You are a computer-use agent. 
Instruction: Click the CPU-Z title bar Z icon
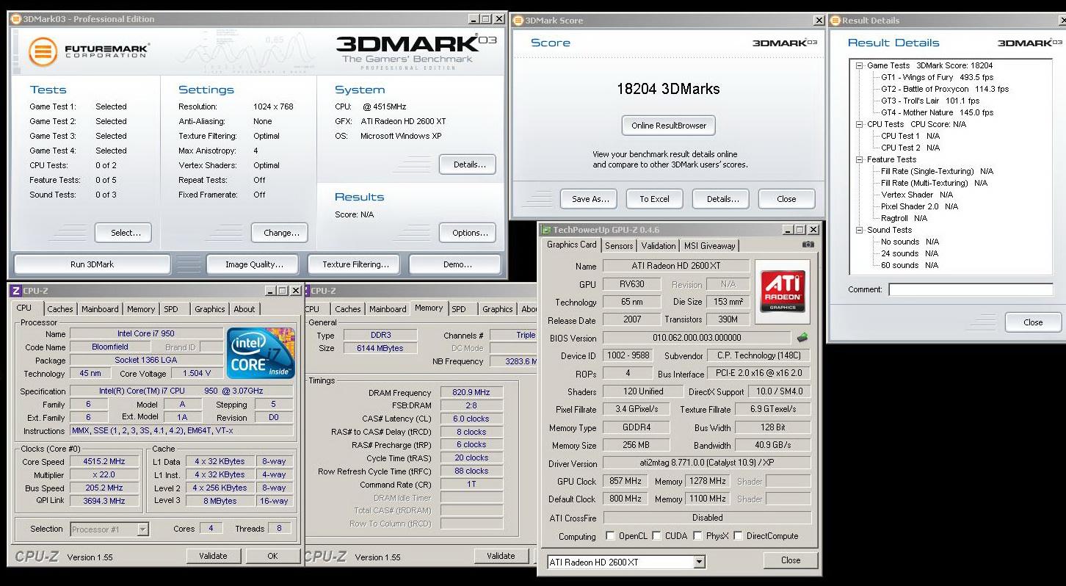coord(15,291)
